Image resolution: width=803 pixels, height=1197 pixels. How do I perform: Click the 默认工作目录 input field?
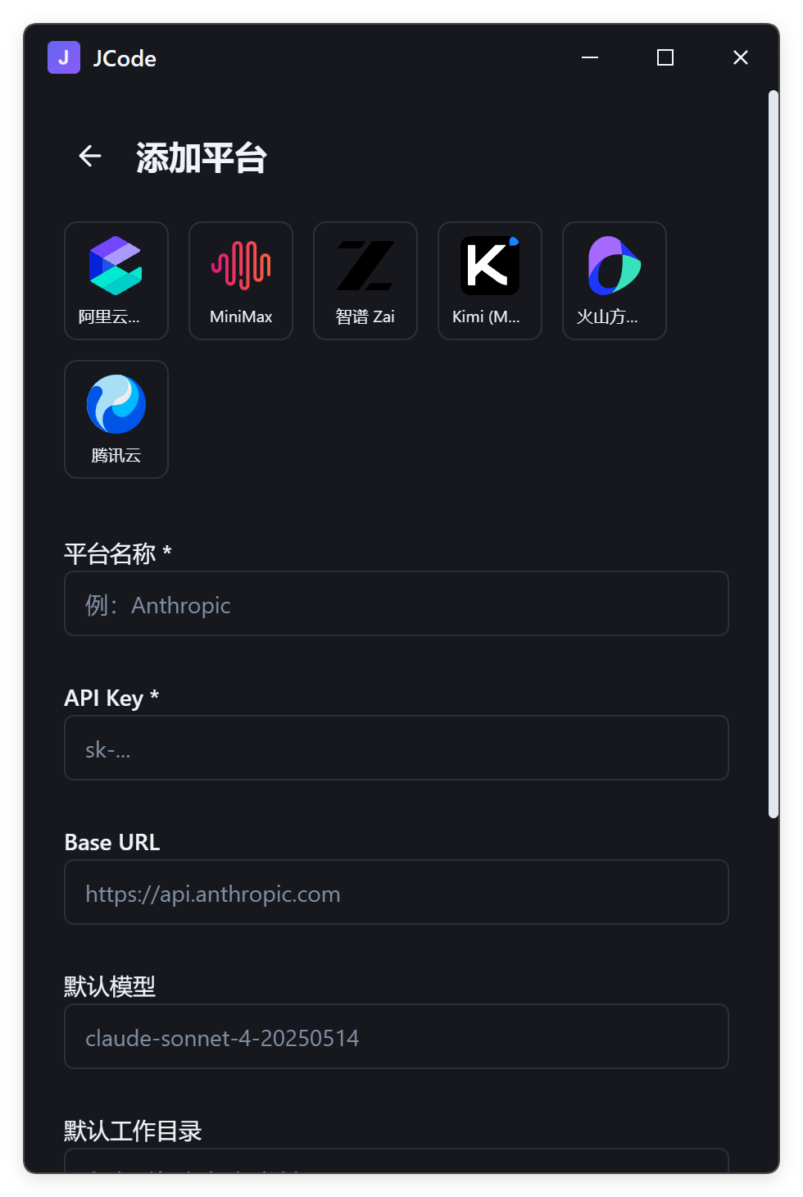point(397,1163)
